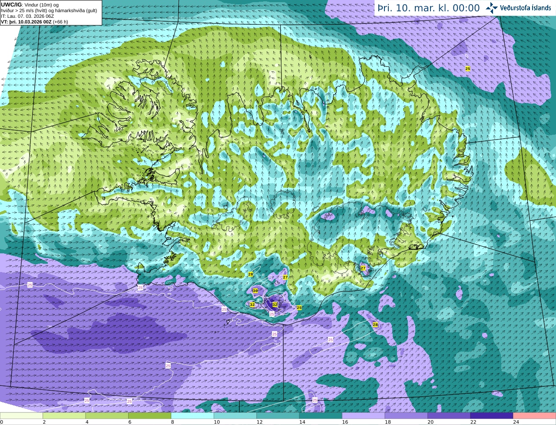This screenshot has width=556, height=425.
Task: Pick the 16–18 m/s light lavender scale swatch
Action: point(364,415)
